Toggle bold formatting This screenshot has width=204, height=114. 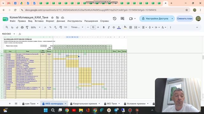click(x=104, y=27)
